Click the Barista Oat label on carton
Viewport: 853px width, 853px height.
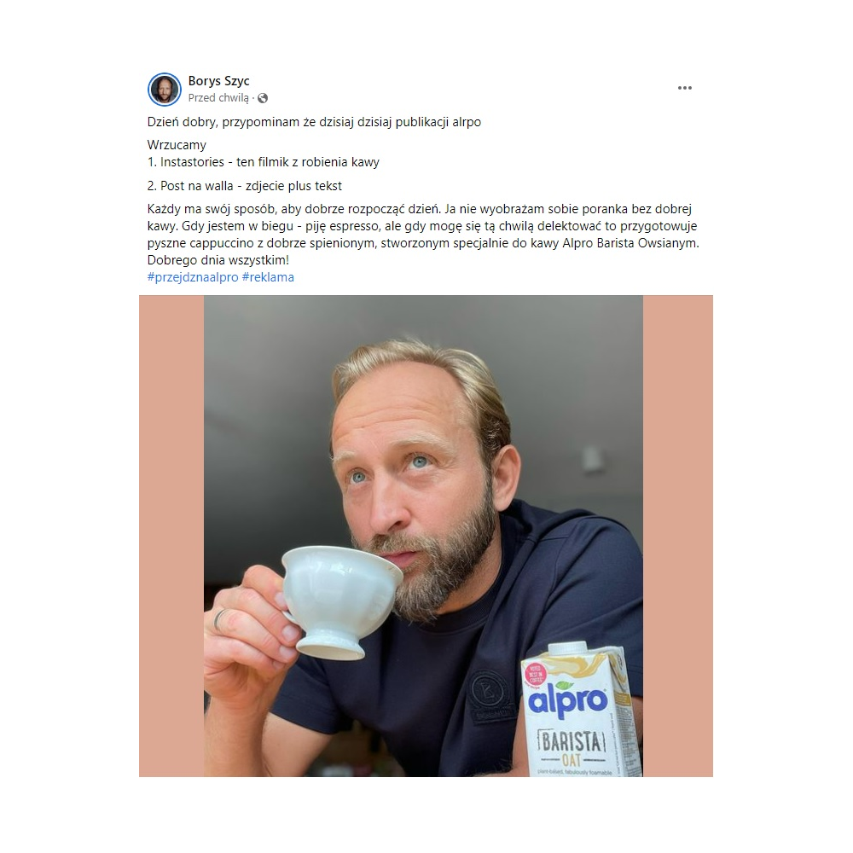572,749
